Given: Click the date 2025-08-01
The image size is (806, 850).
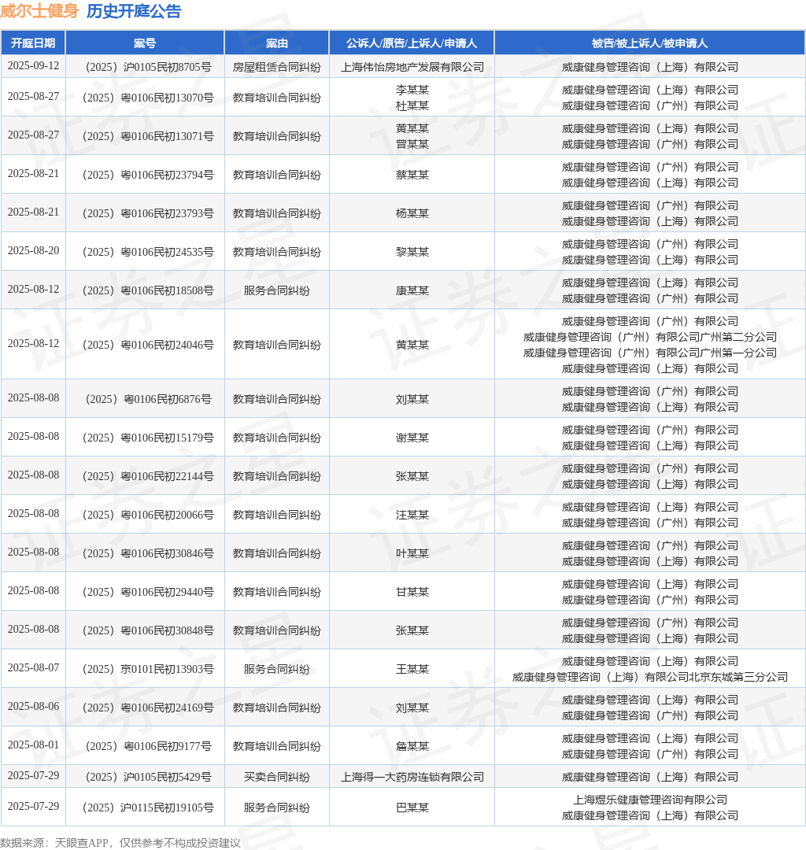Looking at the screenshot, I should [33, 744].
